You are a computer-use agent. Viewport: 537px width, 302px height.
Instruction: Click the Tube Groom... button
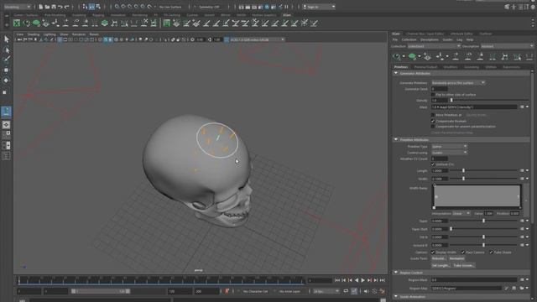pyautogui.click(x=463, y=265)
